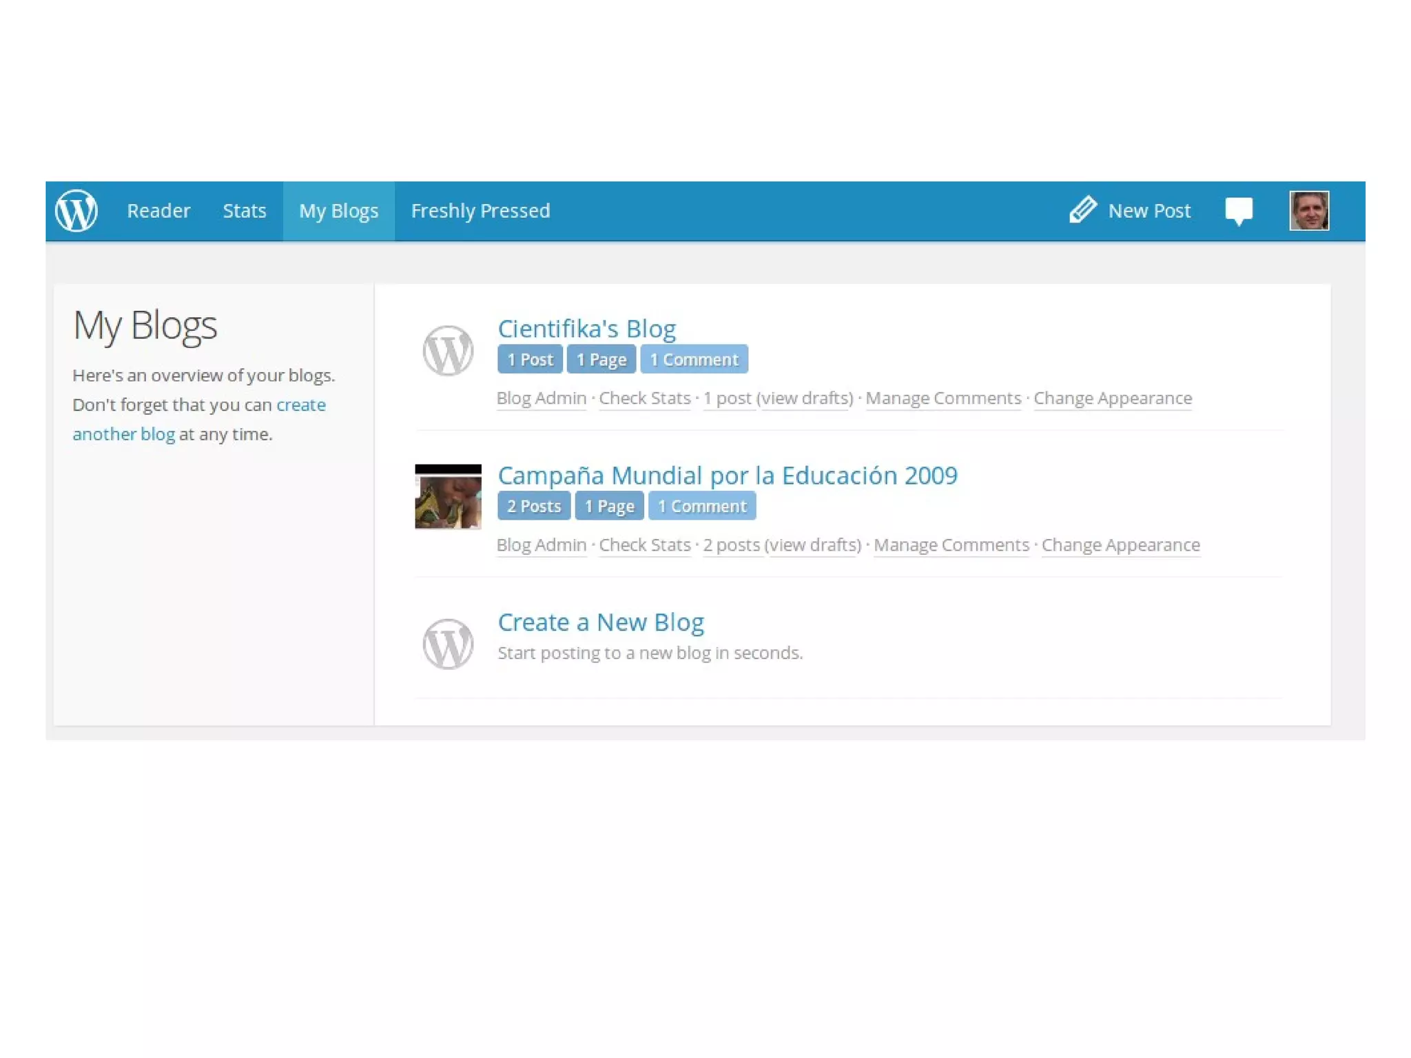Screen dimensions: 1411x1058
Task: Click the WordPress logo in navigation bar
Action: click(76, 210)
